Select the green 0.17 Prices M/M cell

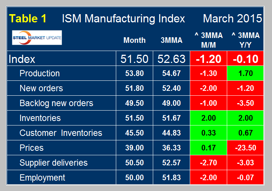pyautogui.click(x=208, y=148)
